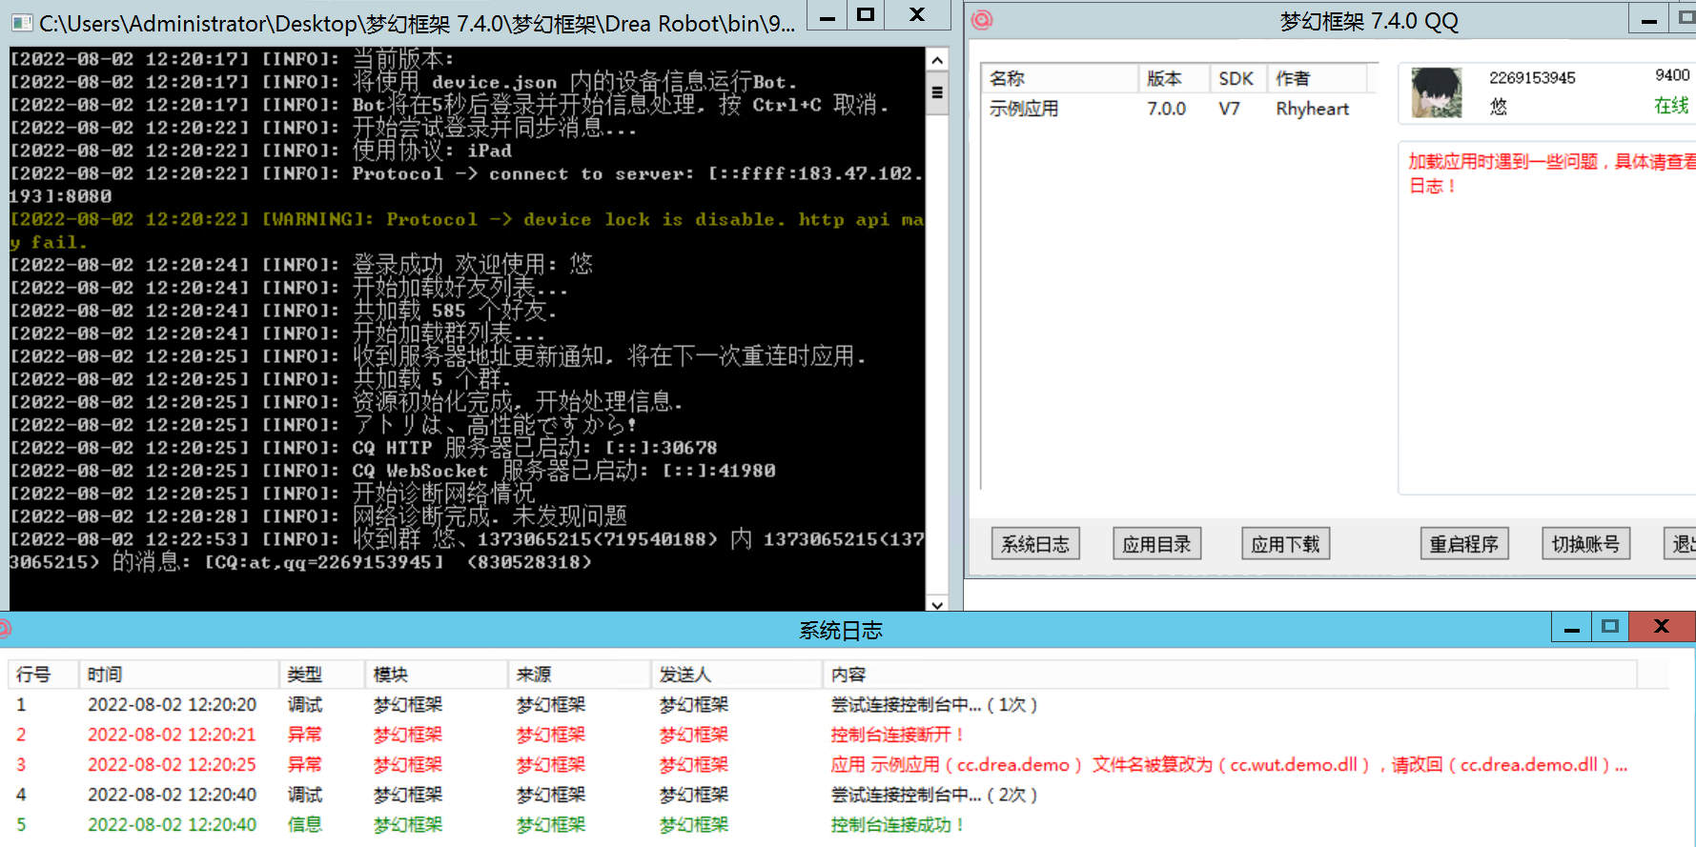
Task: Click 重启程序 restart program button
Action: 1464,544
